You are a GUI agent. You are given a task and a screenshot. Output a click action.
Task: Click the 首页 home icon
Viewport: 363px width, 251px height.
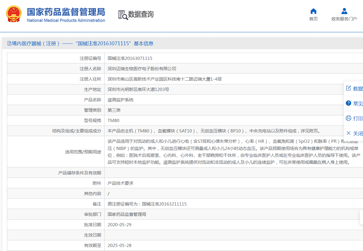click(313, 11)
